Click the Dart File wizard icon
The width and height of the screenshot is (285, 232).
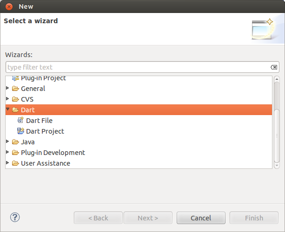pyautogui.click(x=20, y=120)
